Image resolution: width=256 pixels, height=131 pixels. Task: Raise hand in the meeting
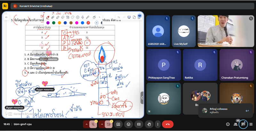(149, 124)
